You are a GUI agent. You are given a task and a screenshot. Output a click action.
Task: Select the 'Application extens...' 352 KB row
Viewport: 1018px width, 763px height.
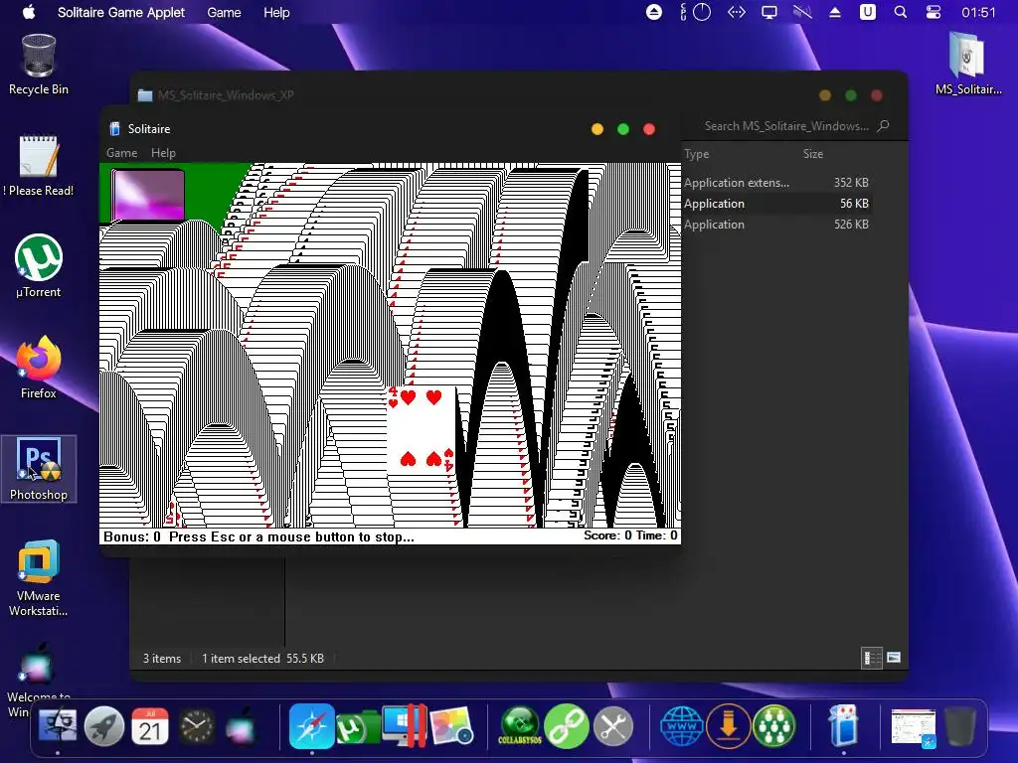[x=775, y=183]
